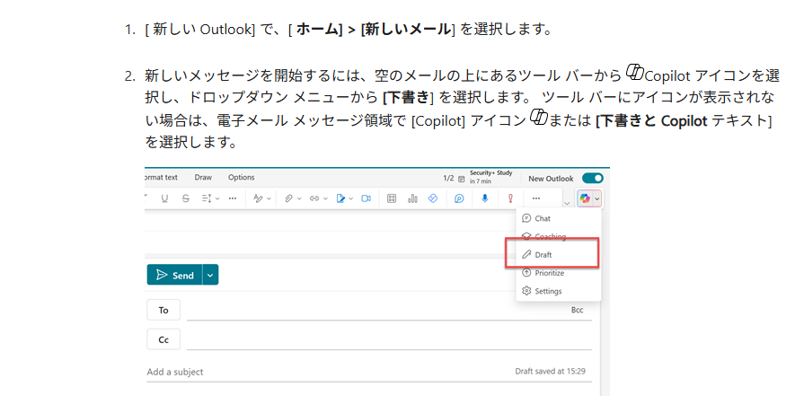
Task: Click inside the Cc recipients field
Action: tap(389, 339)
